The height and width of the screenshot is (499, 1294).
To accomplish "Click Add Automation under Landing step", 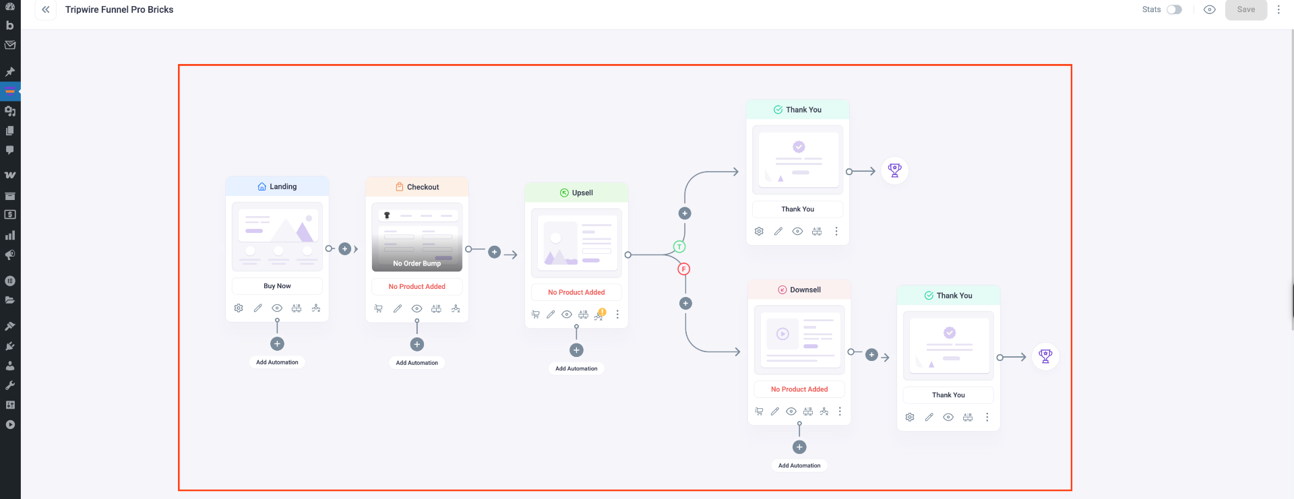I will pos(277,362).
